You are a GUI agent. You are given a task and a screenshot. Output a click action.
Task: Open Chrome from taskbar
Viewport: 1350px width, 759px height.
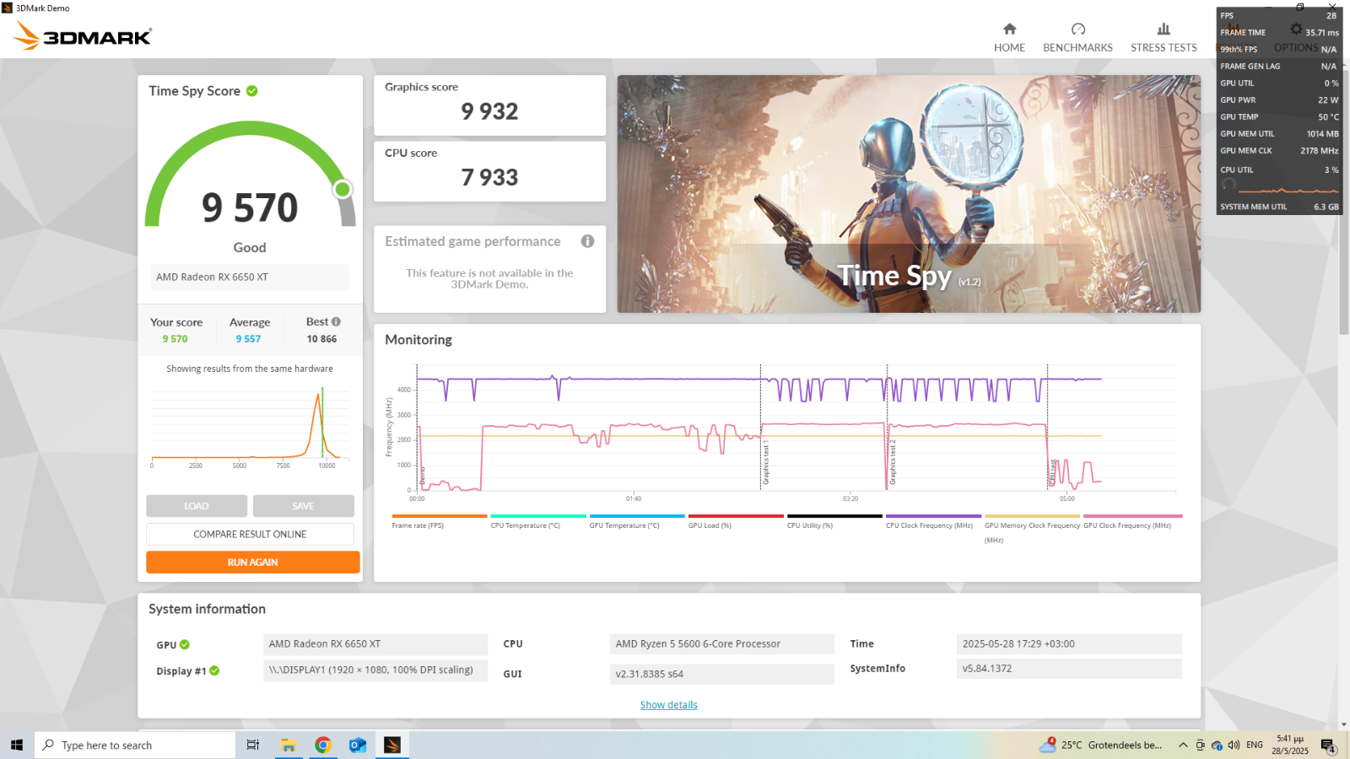point(323,745)
